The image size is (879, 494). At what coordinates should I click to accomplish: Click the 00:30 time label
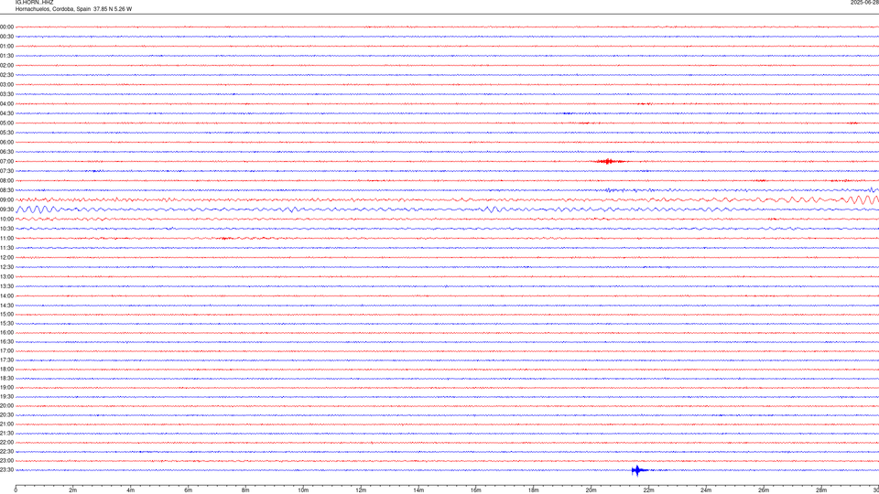[6, 37]
